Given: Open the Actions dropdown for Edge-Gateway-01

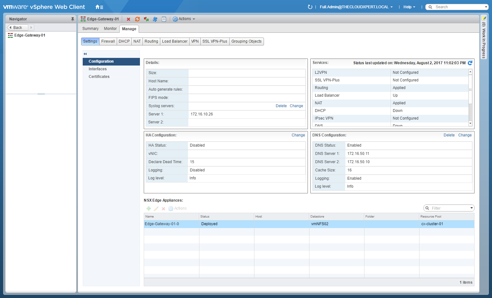Looking at the screenshot, I should point(184,19).
